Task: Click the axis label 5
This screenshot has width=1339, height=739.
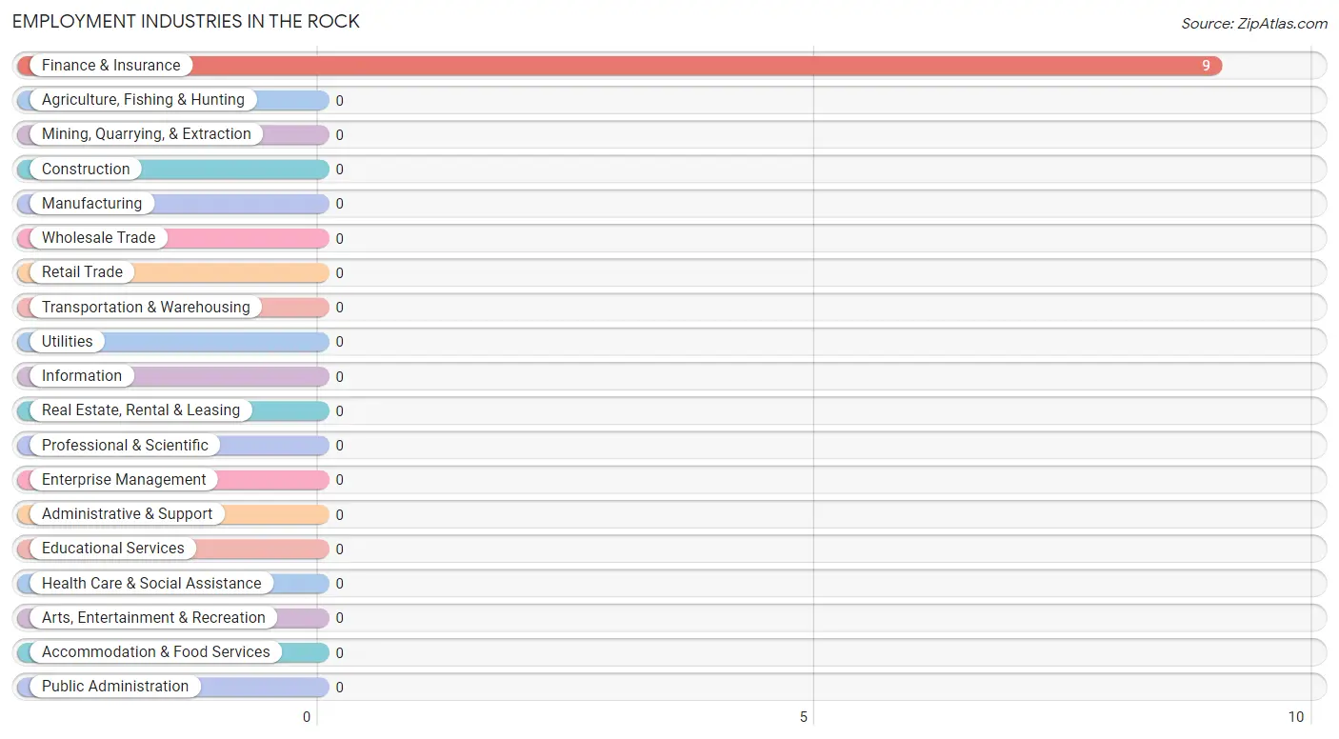Action: 804,717
